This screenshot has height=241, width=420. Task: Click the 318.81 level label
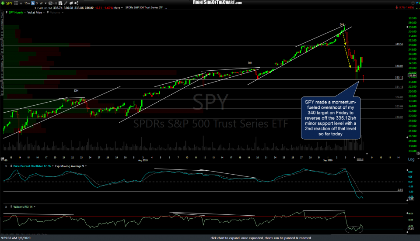click(399, 117)
